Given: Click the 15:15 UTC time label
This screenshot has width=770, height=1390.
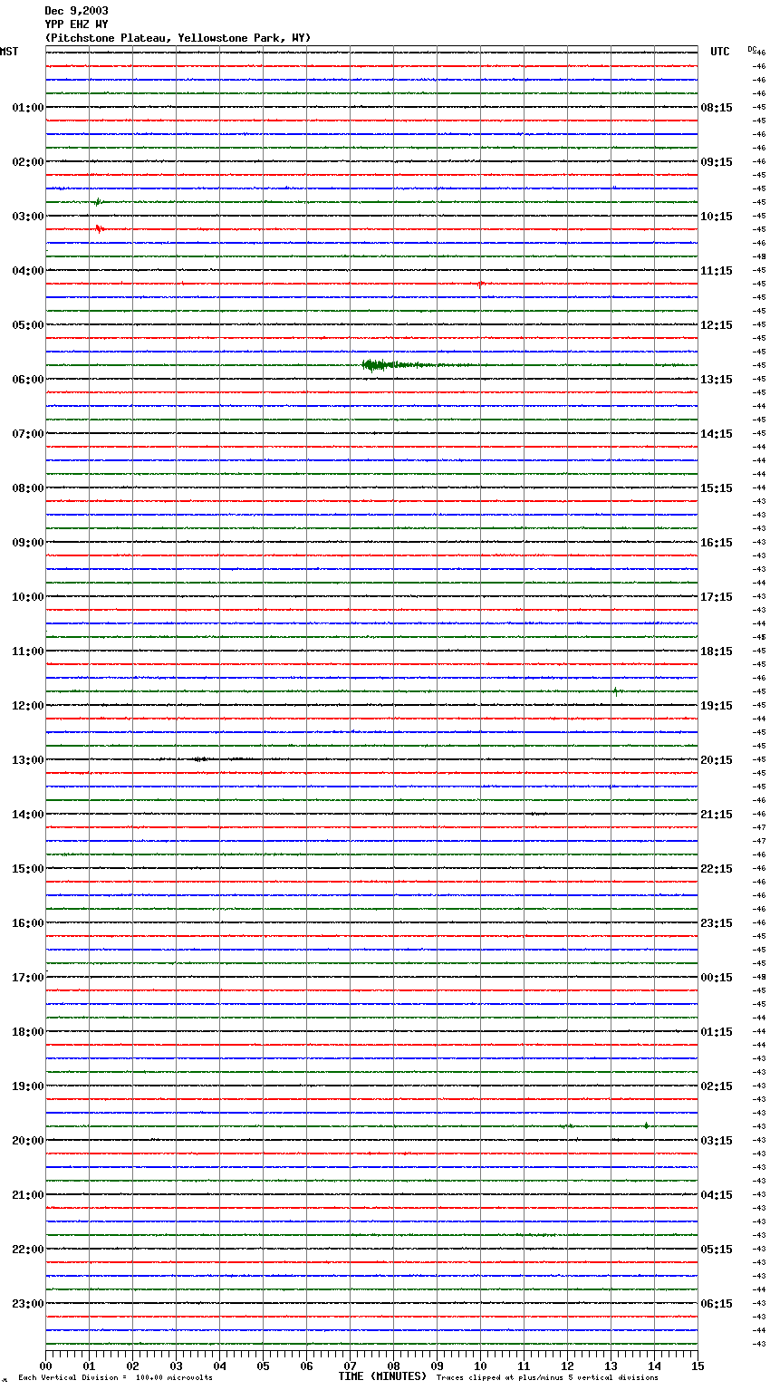Looking at the screenshot, I should click(717, 488).
